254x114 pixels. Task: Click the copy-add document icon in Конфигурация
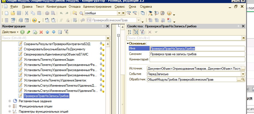[x=35, y=32]
